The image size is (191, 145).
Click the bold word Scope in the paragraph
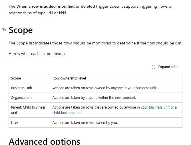pos(22,43)
